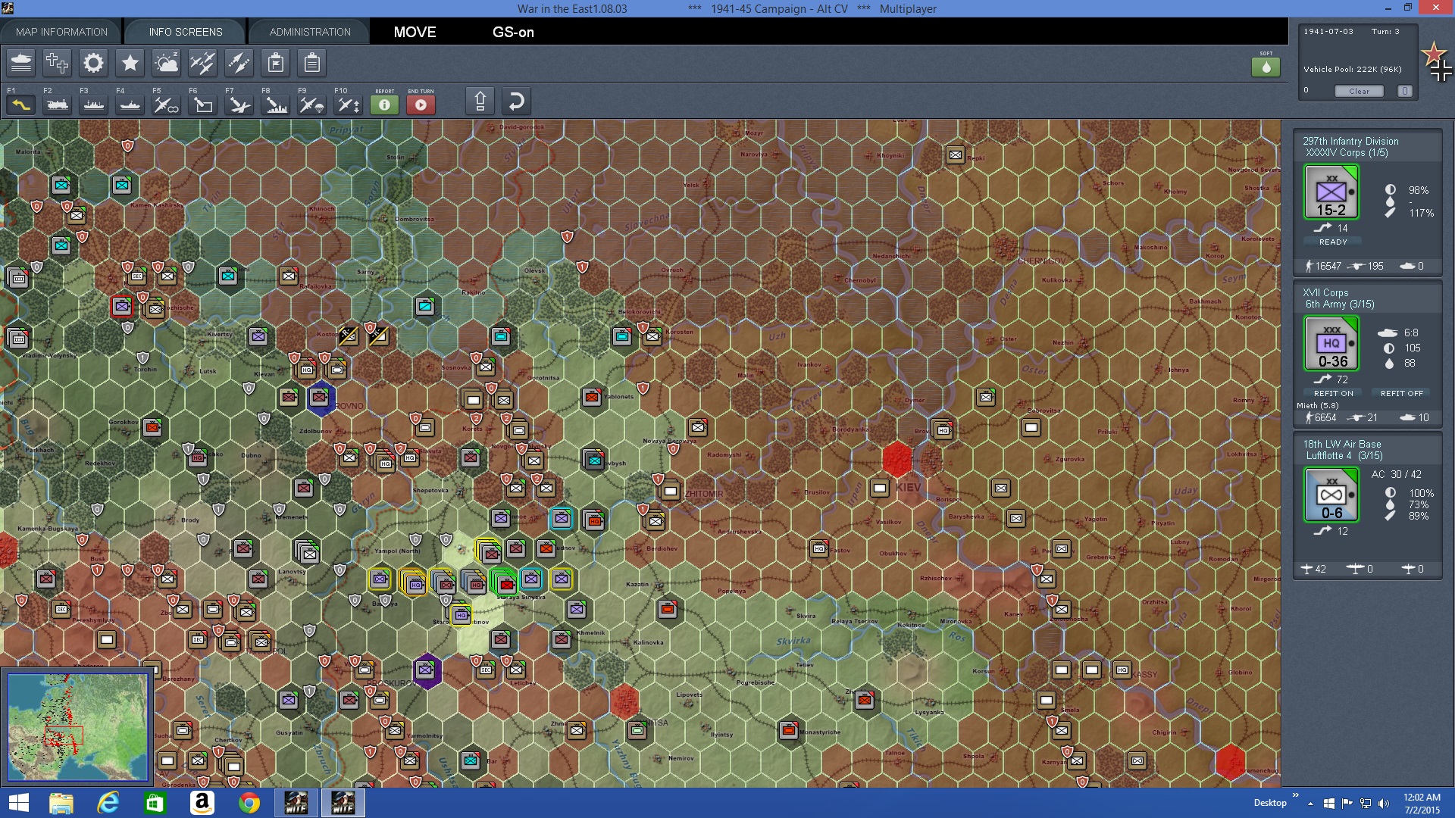Screen dimensions: 1455x818
Task: Click the small 0 box beside Clear
Action: 1404,91
